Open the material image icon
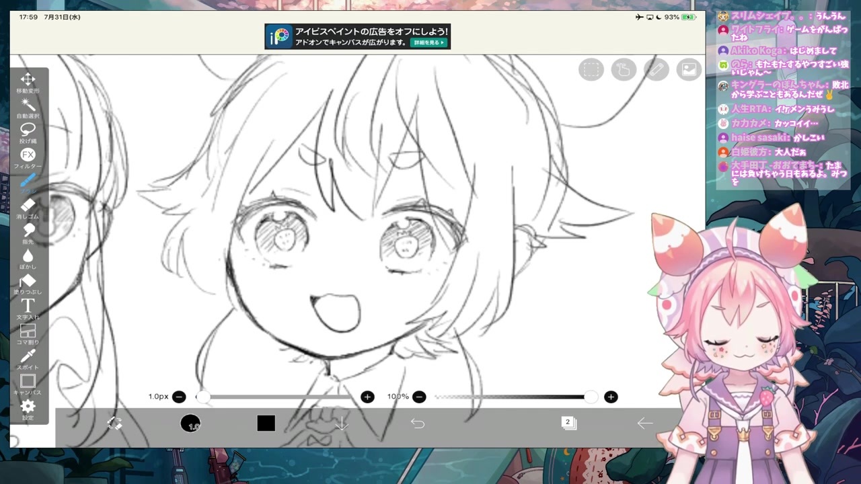The height and width of the screenshot is (484, 861). [689, 69]
